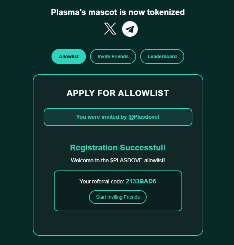Screen dimensions: 234x245
Task: Open the Invite Friends tab
Action: click(x=113, y=56)
